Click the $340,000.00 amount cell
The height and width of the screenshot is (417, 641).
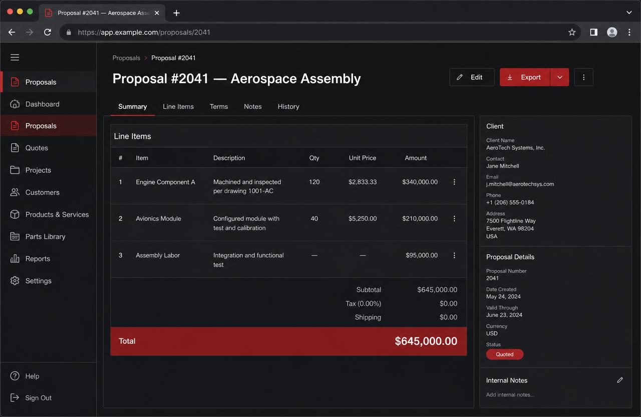click(420, 182)
